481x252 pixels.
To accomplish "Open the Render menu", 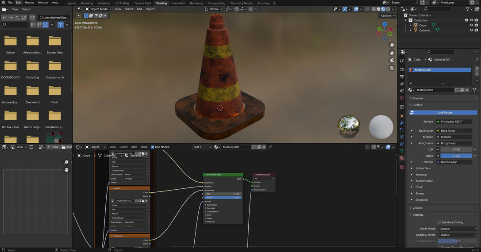I will (x=30, y=3).
